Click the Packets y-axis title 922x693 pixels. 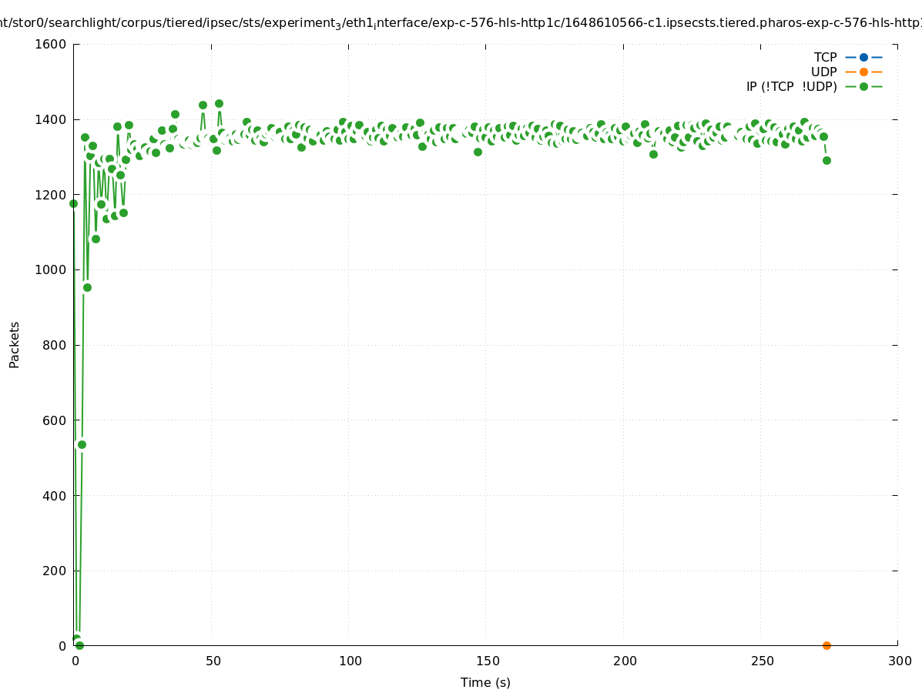[15, 344]
